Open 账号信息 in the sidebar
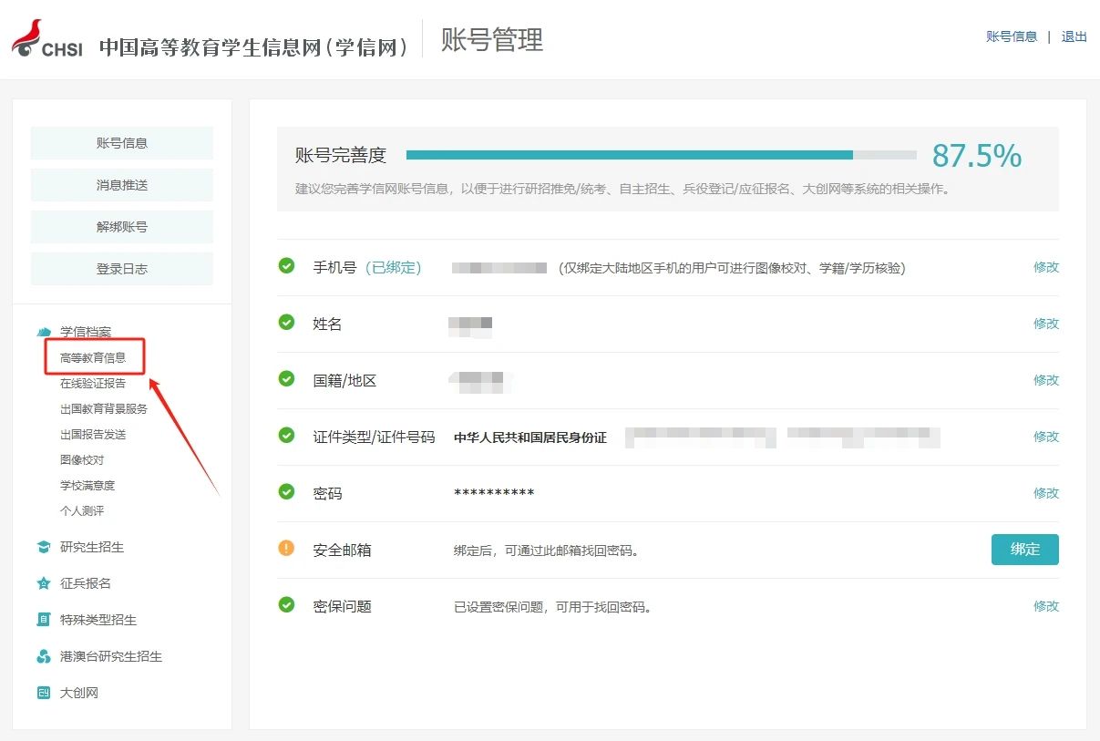The width and height of the screenshot is (1100, 741). coord(122,143)
